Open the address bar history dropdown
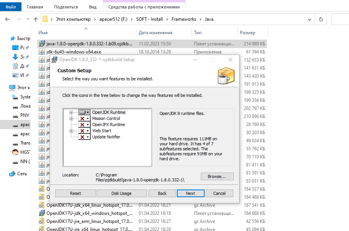The width and height of the screenshot is (349, 231). pyautogui.click(x=309, y=19)
